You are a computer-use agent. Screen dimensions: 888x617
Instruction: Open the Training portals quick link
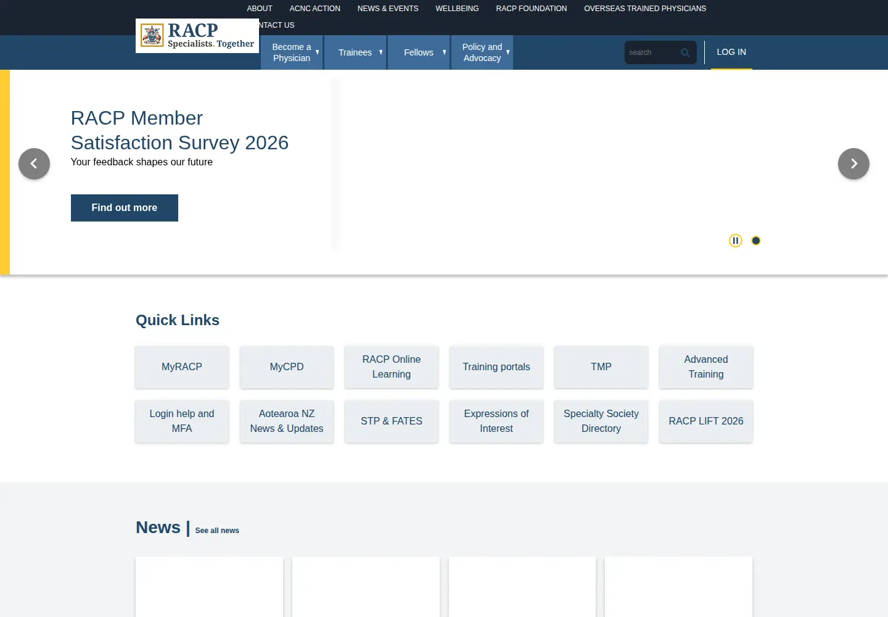coord(496,367)
